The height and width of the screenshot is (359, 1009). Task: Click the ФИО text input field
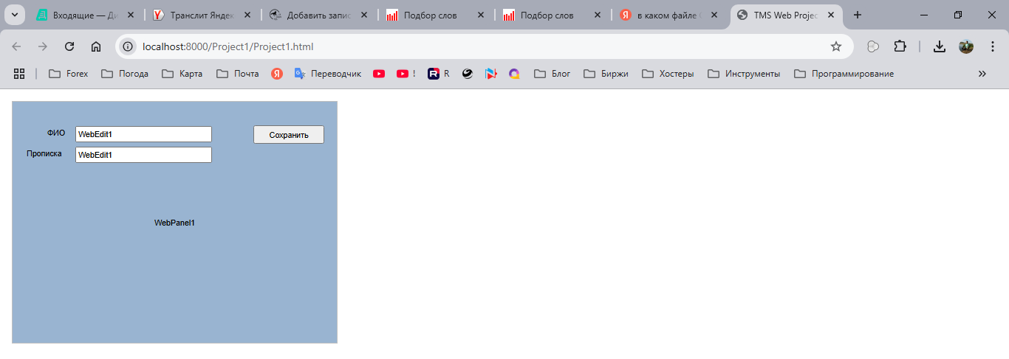143,134
